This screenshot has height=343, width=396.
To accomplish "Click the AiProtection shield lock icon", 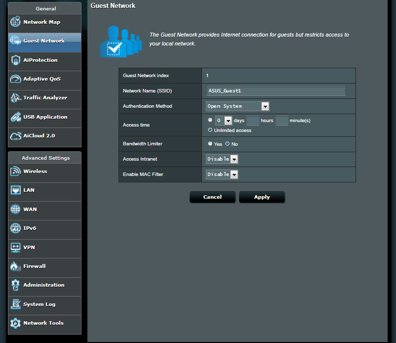I will [15, 60].
